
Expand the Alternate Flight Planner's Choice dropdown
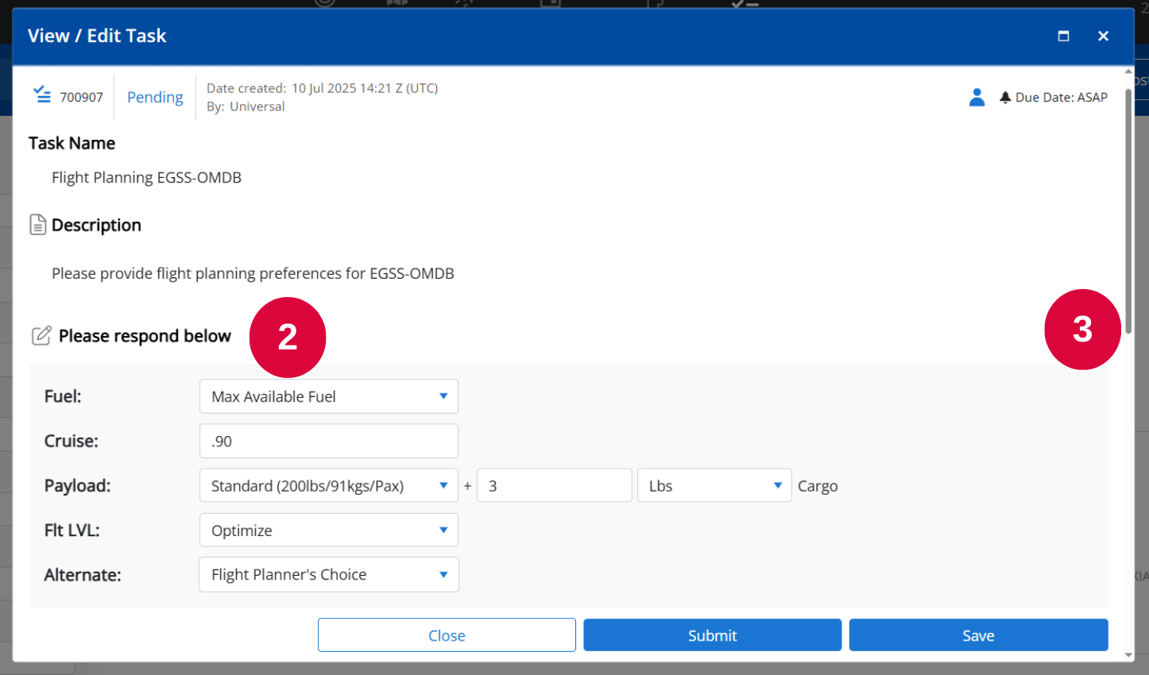pos(329,574)
